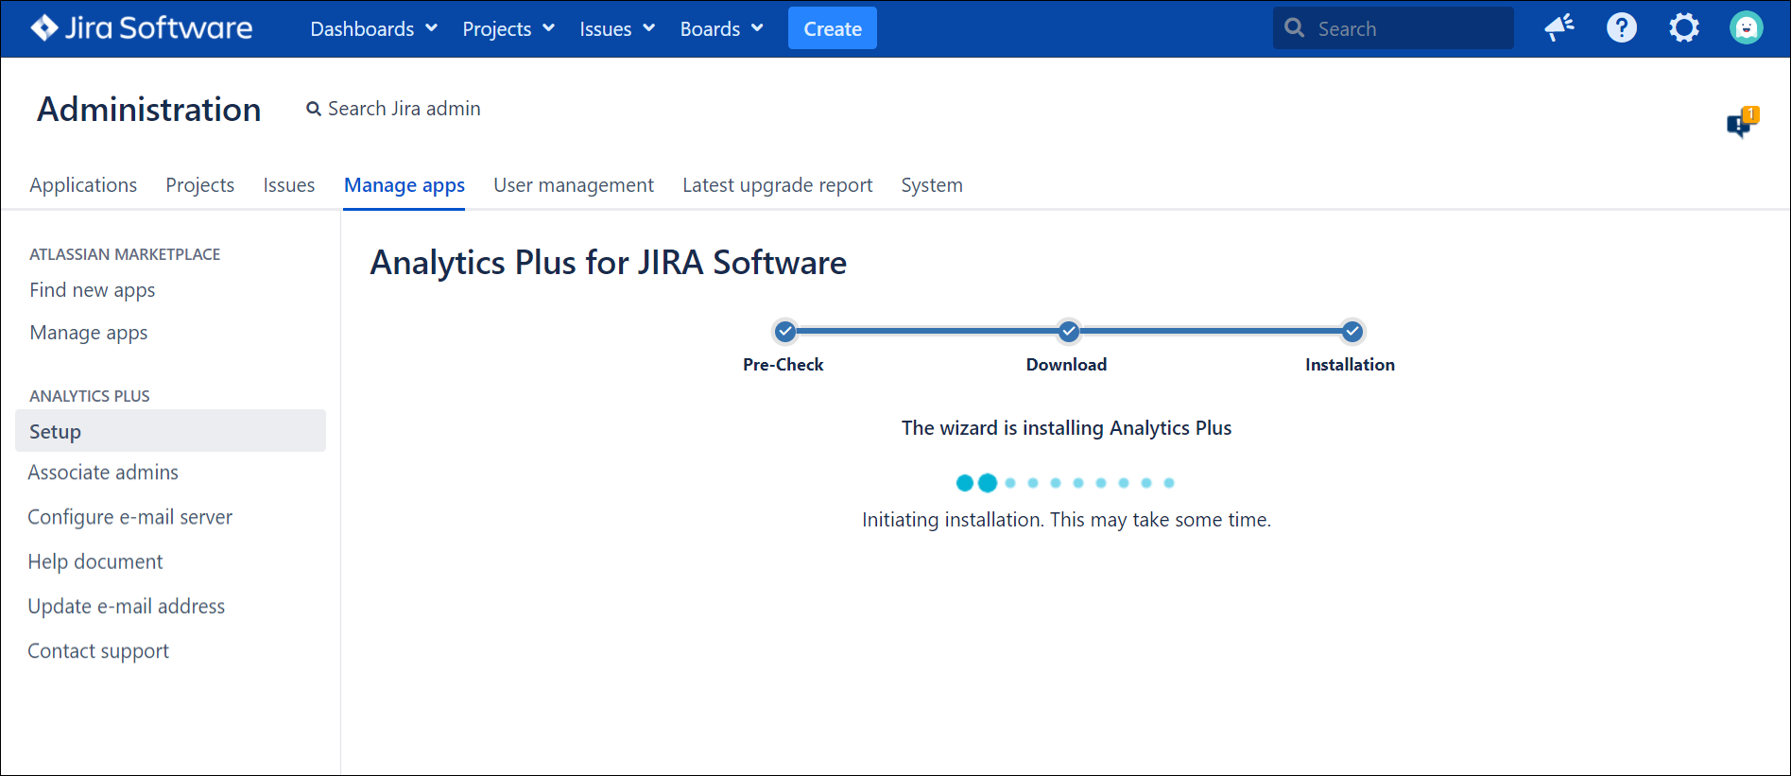This screenshot has height=776, width=1791.
Task: Click the Installation step checkmark
Action: pos(1352,332)
